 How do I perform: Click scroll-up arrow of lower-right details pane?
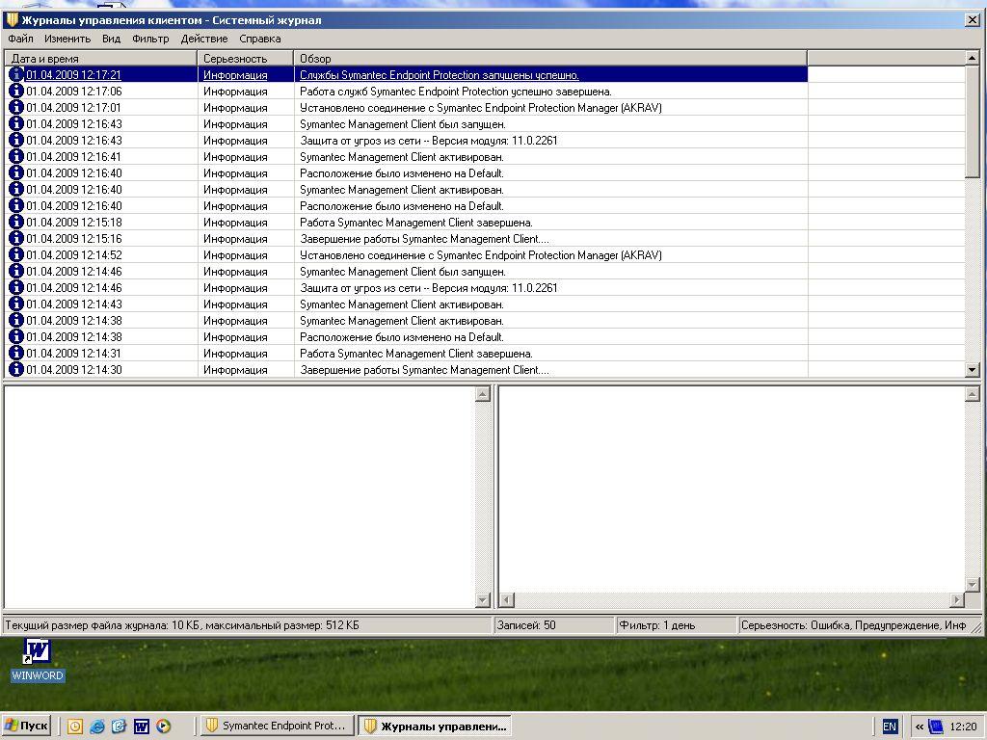click(973, 394)
